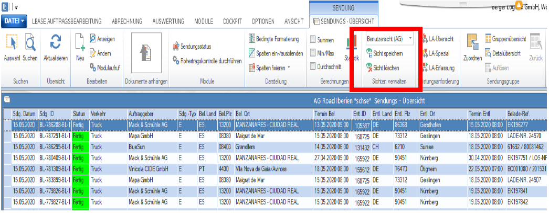This screenshot has height=213, width=549.
Task: Open the DATEI menu dropdown
Action: tap(14, 21)
